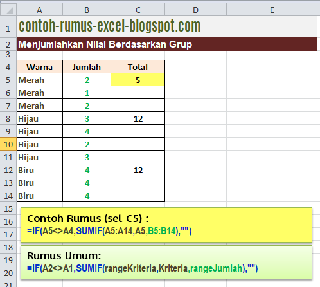Select highlighted row 10 header
This screenshot has height=287, width=320.
tap(8, 144)
